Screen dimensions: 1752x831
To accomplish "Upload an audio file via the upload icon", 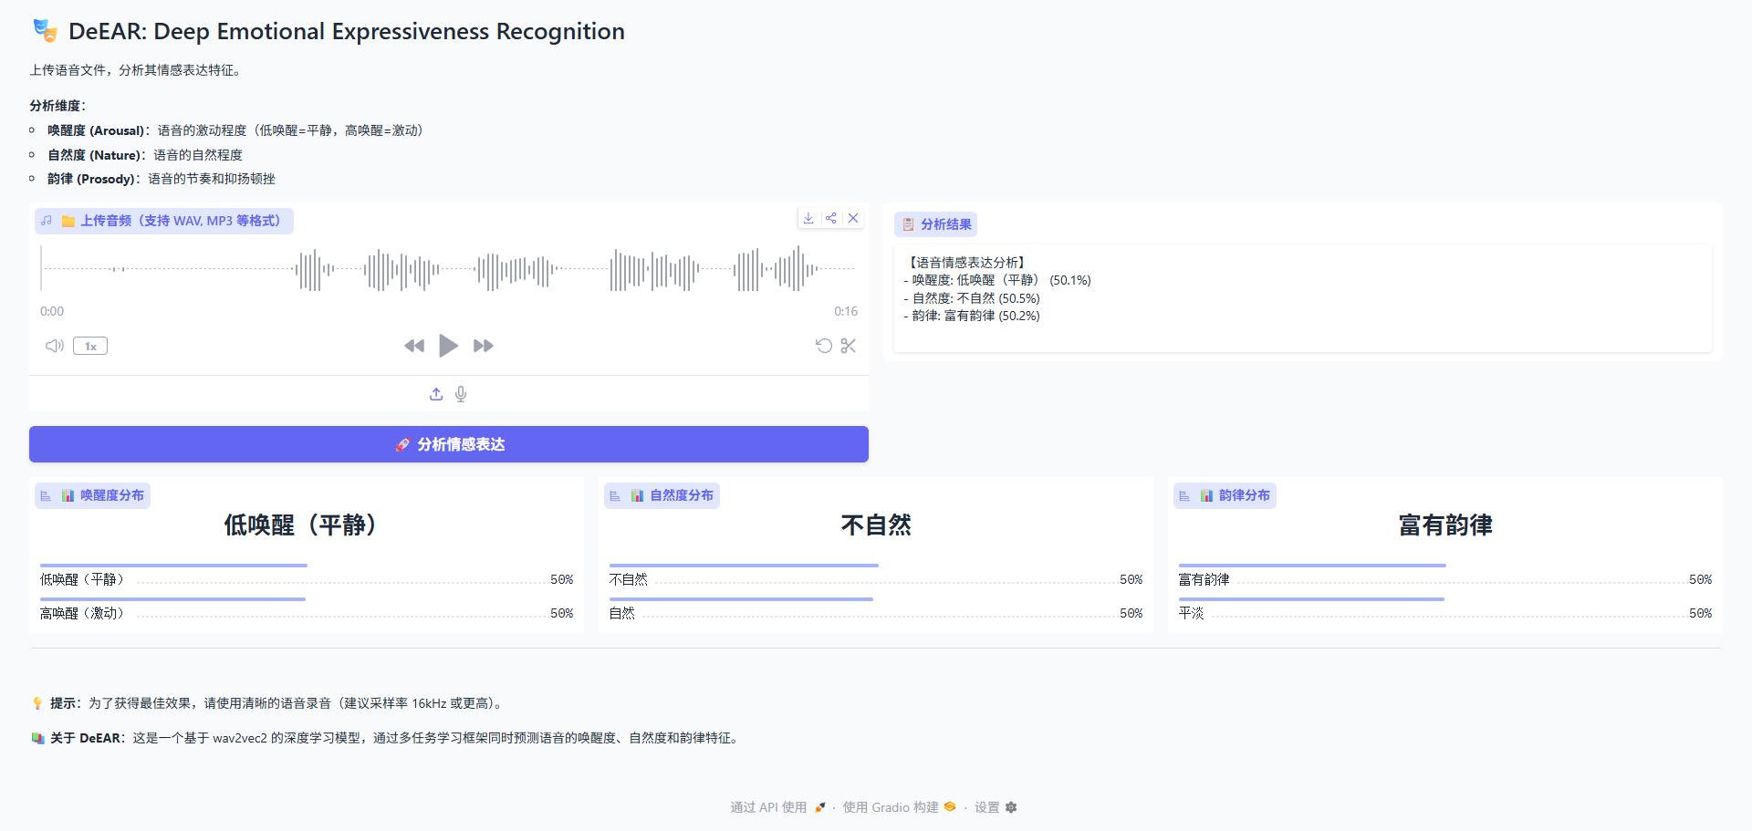I will 436,394.
